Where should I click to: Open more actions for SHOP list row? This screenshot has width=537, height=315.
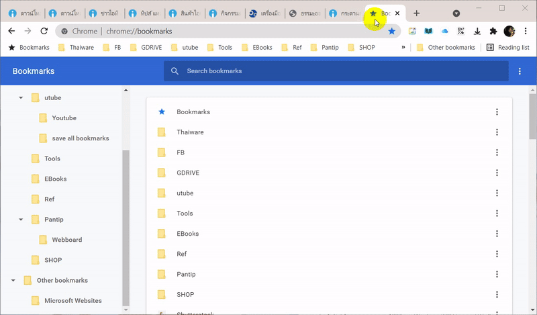[497, 294]
